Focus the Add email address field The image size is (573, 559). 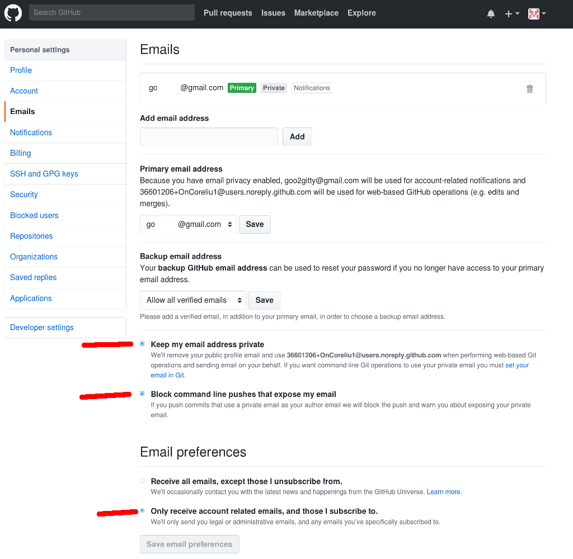[209, 136]
